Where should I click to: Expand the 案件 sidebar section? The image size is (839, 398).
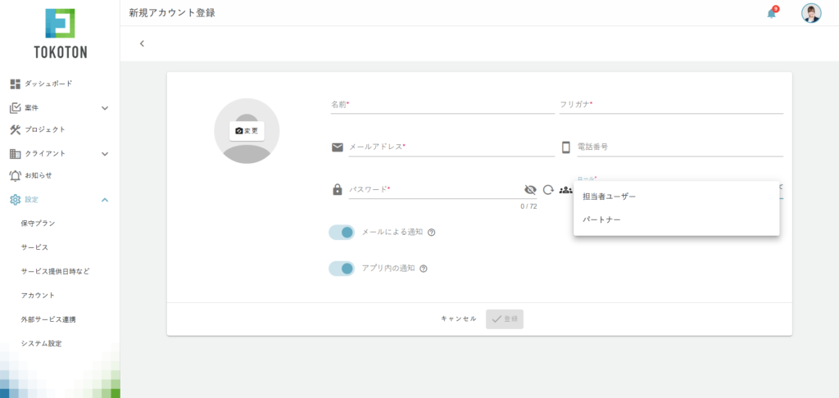pyautogui.click(x=104, y=107)
